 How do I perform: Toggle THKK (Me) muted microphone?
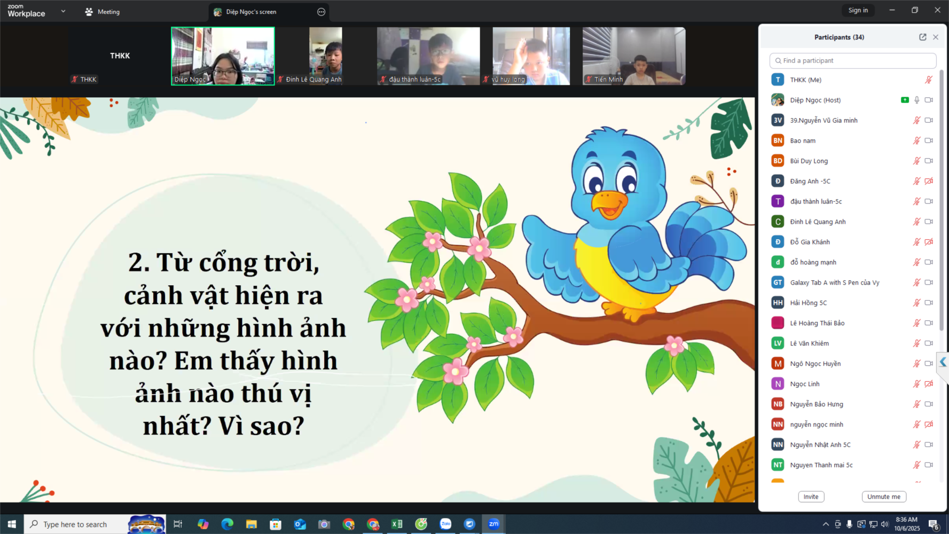(929, 80)
